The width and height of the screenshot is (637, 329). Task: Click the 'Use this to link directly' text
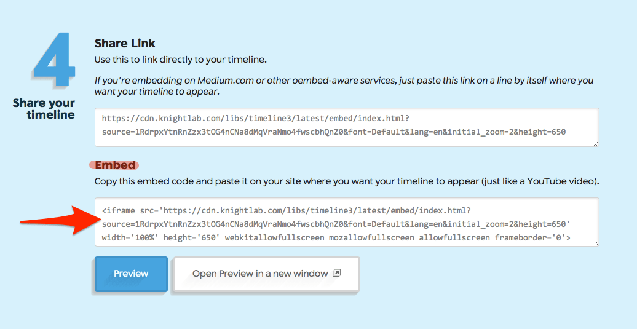[x=180, y=60]
